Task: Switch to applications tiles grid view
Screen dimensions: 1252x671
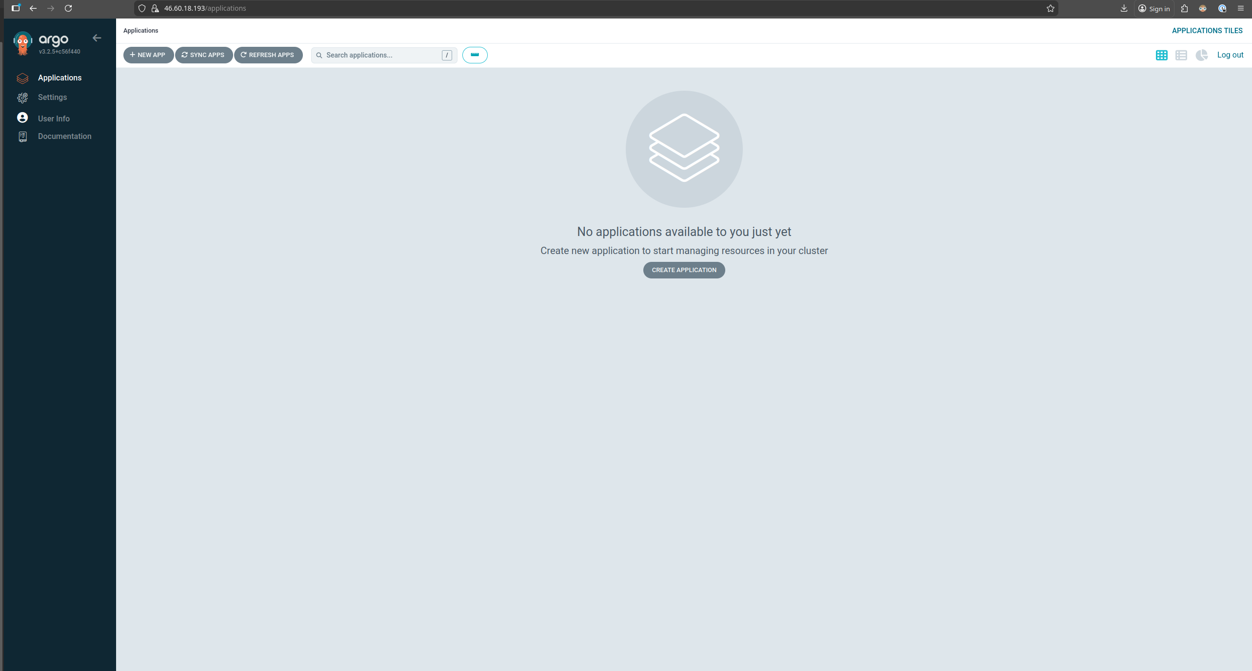Action: point(1161,55)
